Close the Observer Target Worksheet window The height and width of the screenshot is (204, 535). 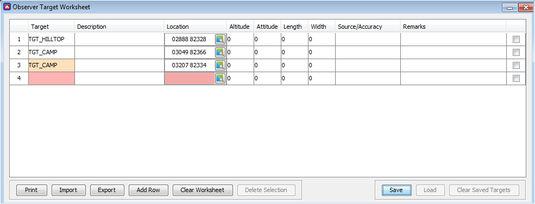(x=525, y=8)
